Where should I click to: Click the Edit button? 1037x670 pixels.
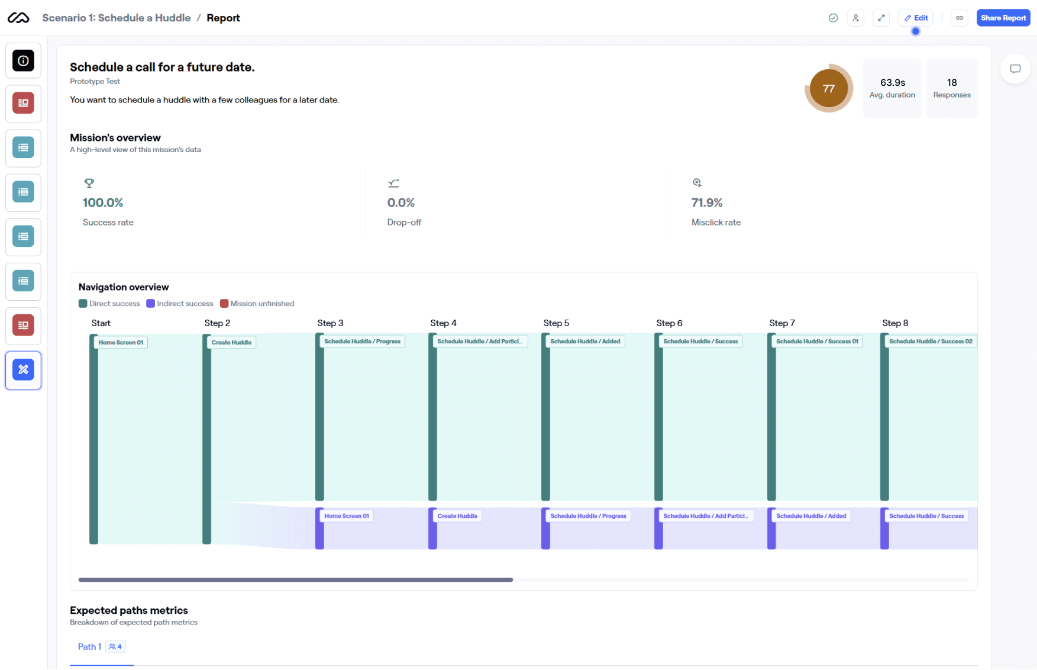pyautogui.click(x=916, y=18)
